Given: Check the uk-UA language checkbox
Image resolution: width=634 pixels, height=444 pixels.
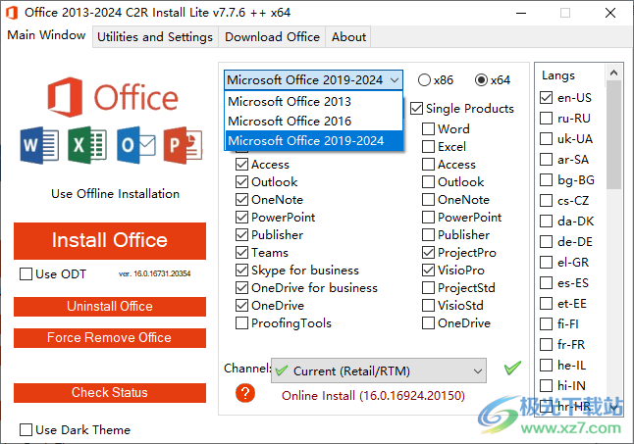Looking at the screenshot, I should click(x=547, y=139).
